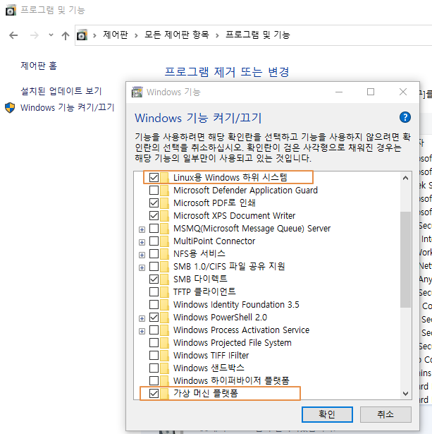The image size is (432, 434).
Task: Expand the MSMQ Server tree node
Action: coord(142,229)
